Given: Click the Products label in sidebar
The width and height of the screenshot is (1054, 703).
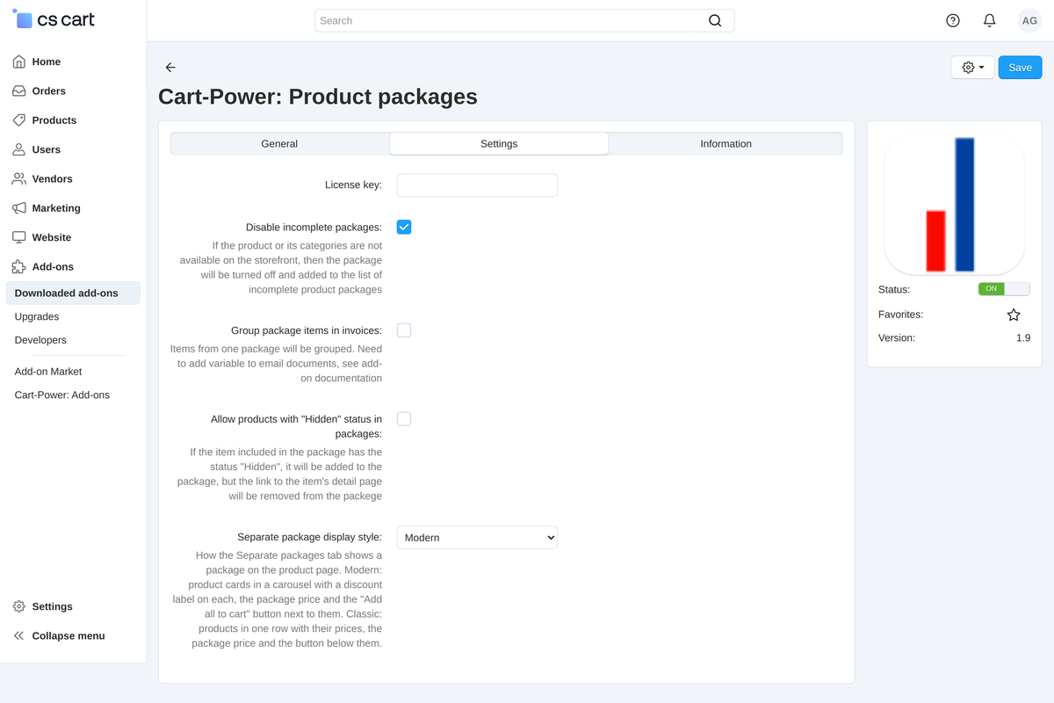Looking at the screenshot, I should click(x=54, y=120).
